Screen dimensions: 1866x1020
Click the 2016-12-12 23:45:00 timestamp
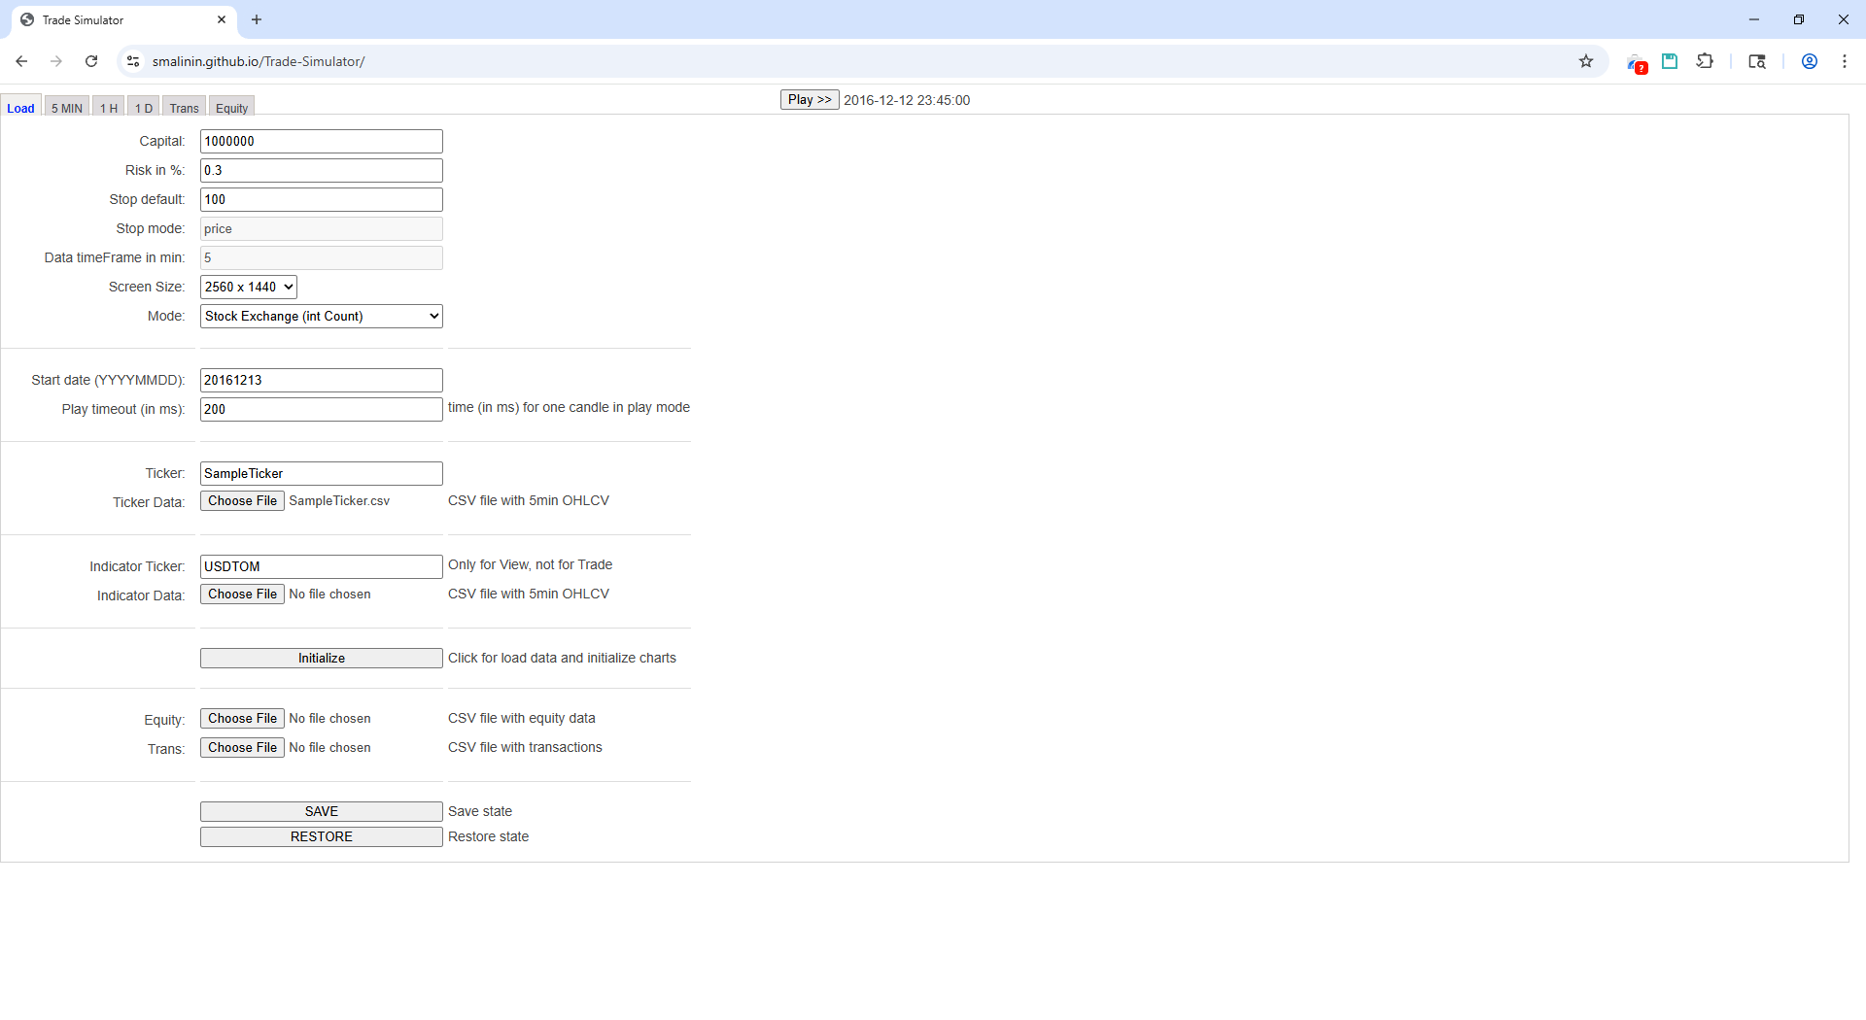point(907,100)
